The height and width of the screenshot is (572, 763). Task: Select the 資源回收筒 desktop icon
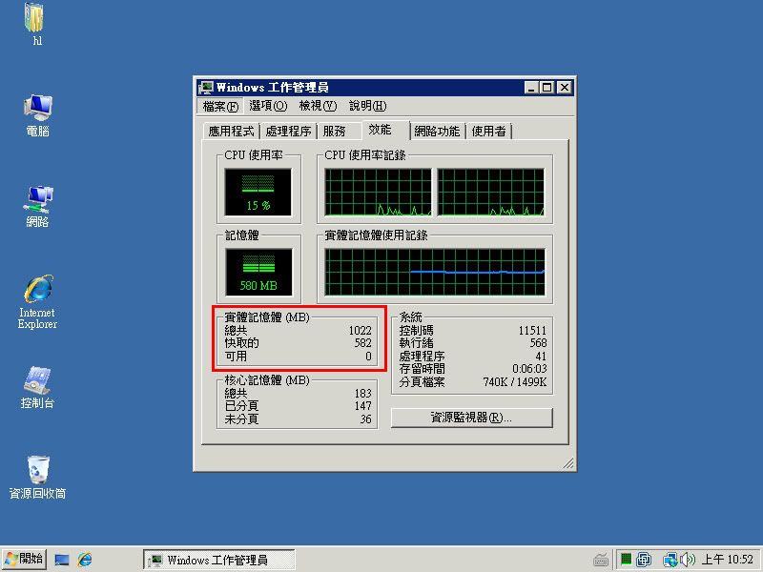point(37,479)
